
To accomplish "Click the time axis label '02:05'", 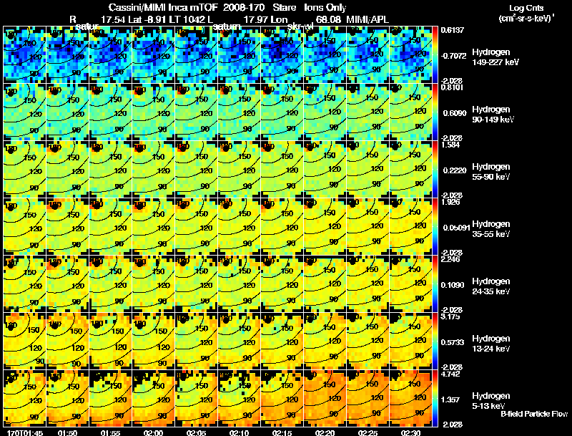I will 196,432.
